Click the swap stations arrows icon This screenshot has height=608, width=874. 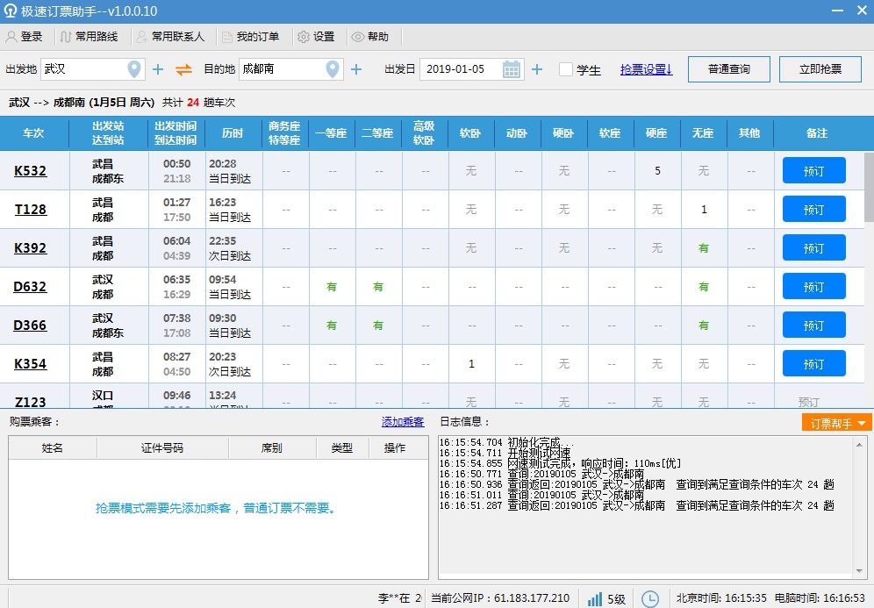coord(183,69)
